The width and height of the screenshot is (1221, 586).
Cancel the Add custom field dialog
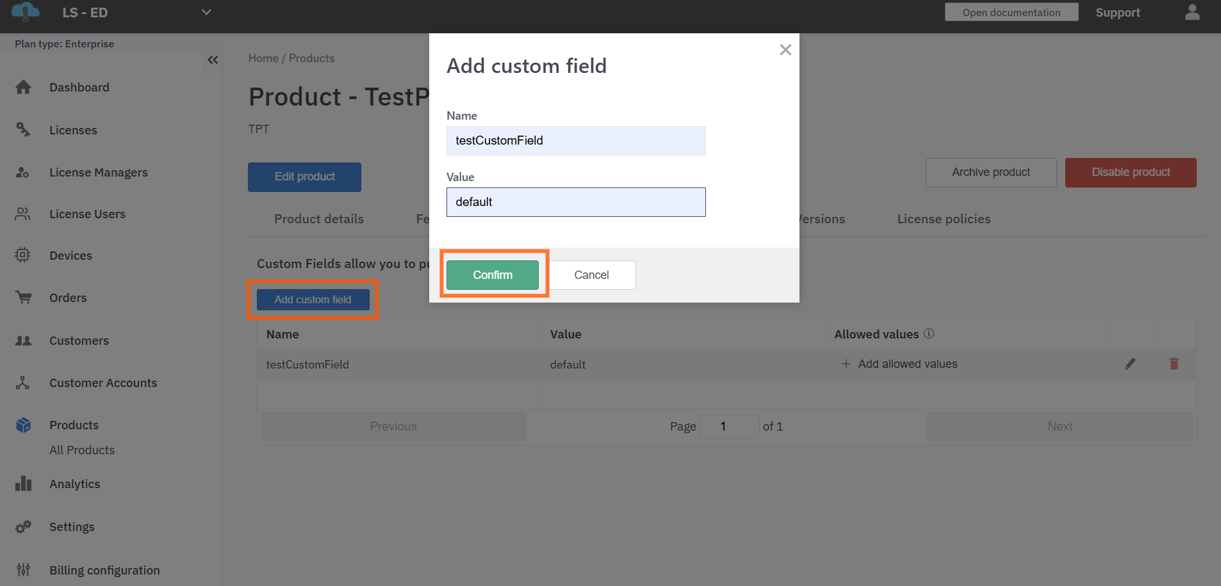pyautogui.click(x=591, y=275)
